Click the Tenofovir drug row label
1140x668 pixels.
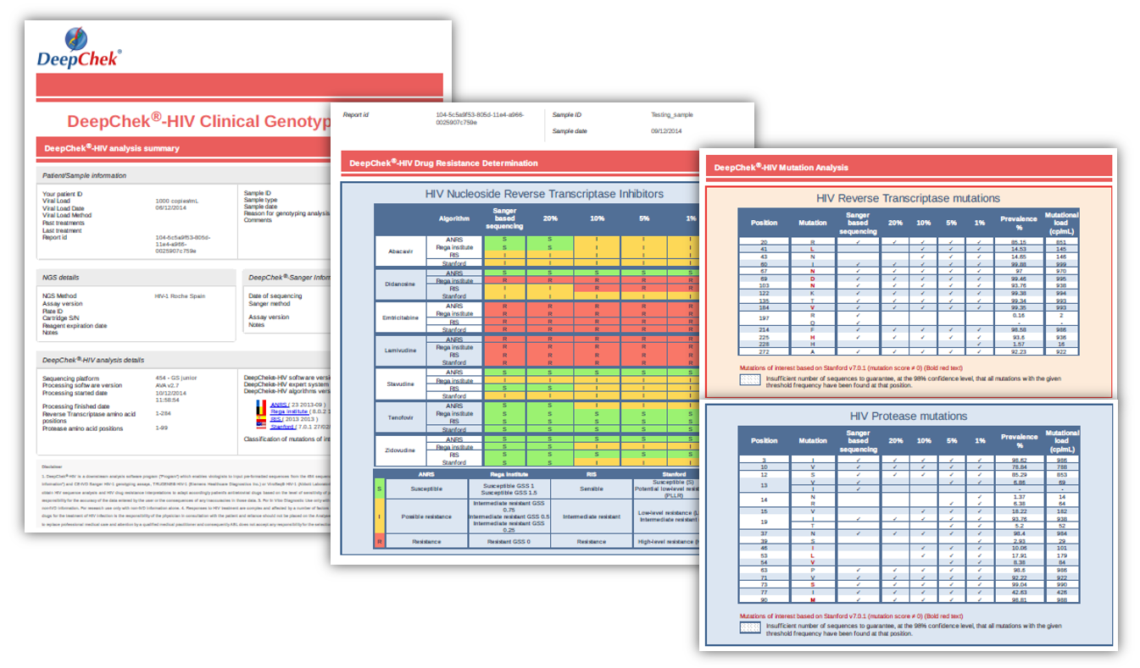click(401, 417)
